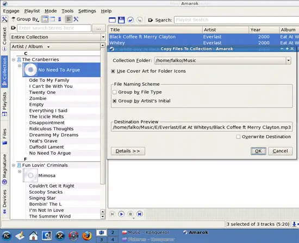Open the advanced filter '...' button

point(98,28)
